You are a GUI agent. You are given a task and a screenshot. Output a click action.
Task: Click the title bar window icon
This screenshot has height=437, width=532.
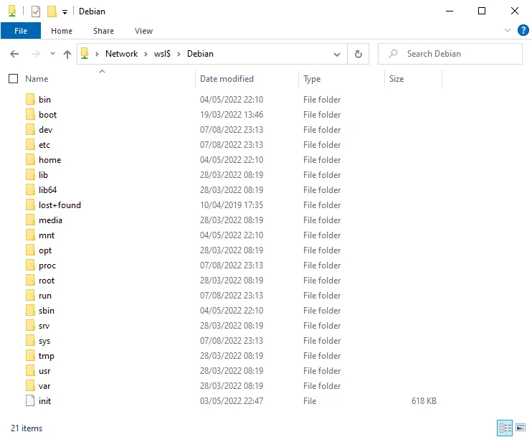click(x=12, y=11)
